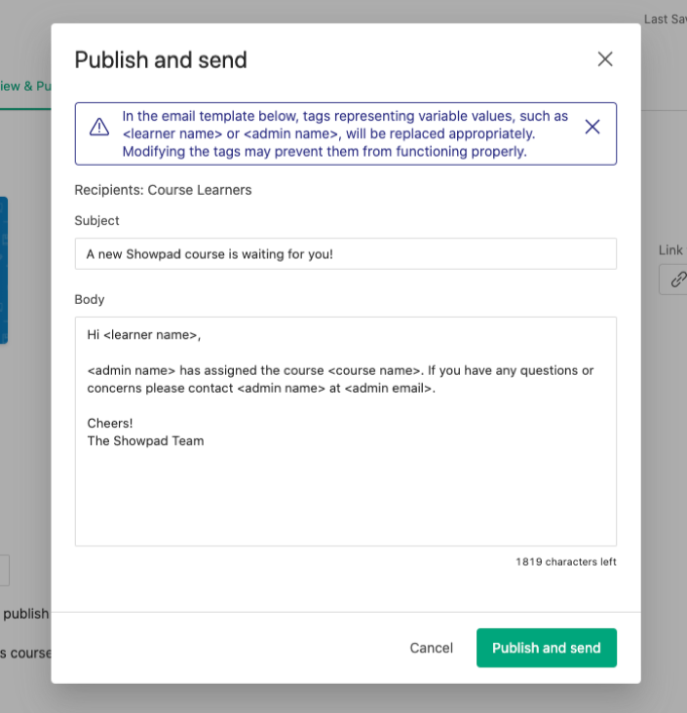Click the 'Recipients: Course Learners' text
Viewport: 687px width, 713px height.
point(163,190)
